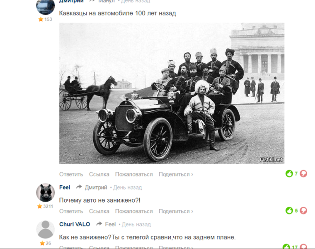The height and width of the screenshot is (249, 315).
Task: Click Ответить under Feel's comment
Action: click(x=71, y=211)
